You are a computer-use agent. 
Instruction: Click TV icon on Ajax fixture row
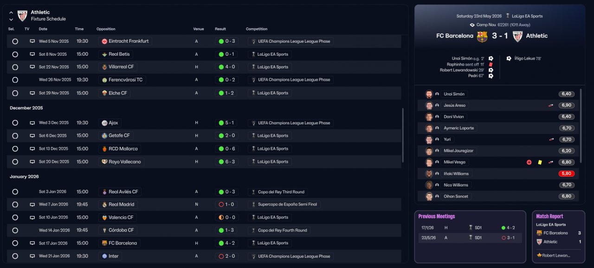[32, 123]
